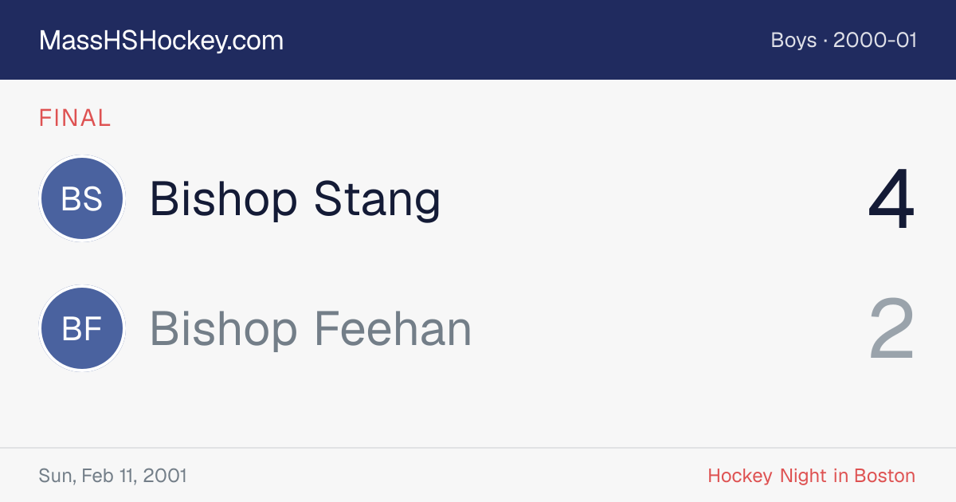Select the Bishop Stang team name
The width and height of the screenshot is (956, 502).
pyautogui.click(x=295, y=198)
